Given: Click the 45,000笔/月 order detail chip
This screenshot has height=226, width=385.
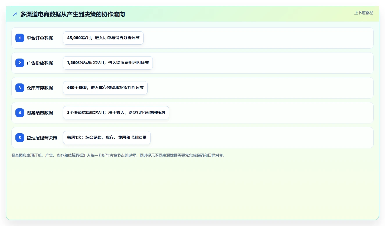Looking at the screenshot, I should [103, 38].
